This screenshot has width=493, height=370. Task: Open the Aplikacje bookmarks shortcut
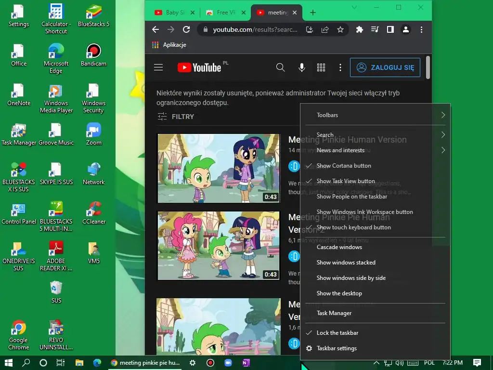coord(169,45)
